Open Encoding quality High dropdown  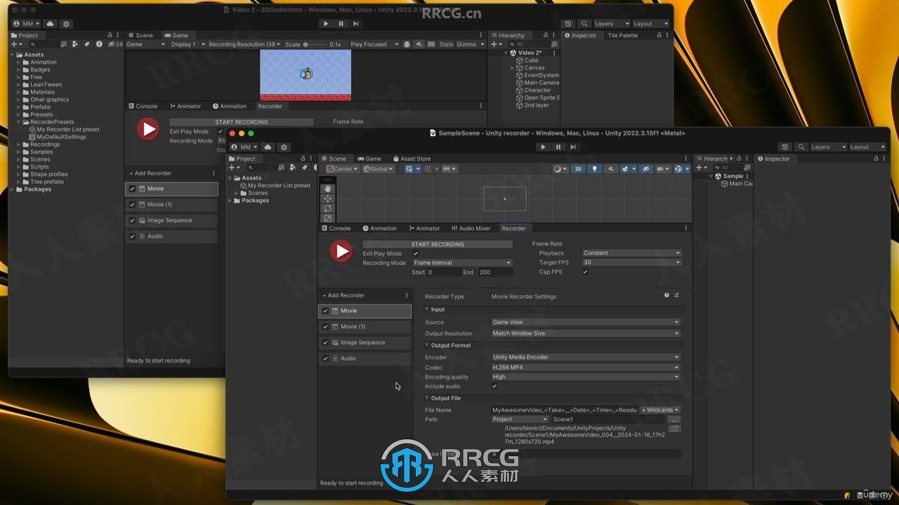point(586,377)
